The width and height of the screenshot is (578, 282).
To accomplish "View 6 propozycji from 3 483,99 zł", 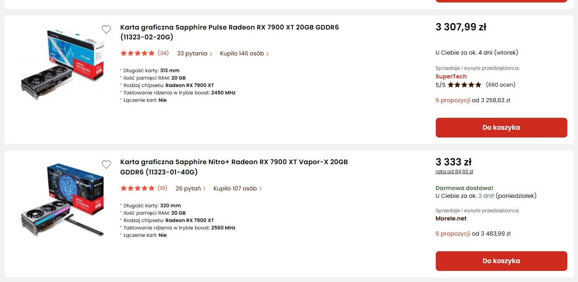I will click(x=453, y=234).
